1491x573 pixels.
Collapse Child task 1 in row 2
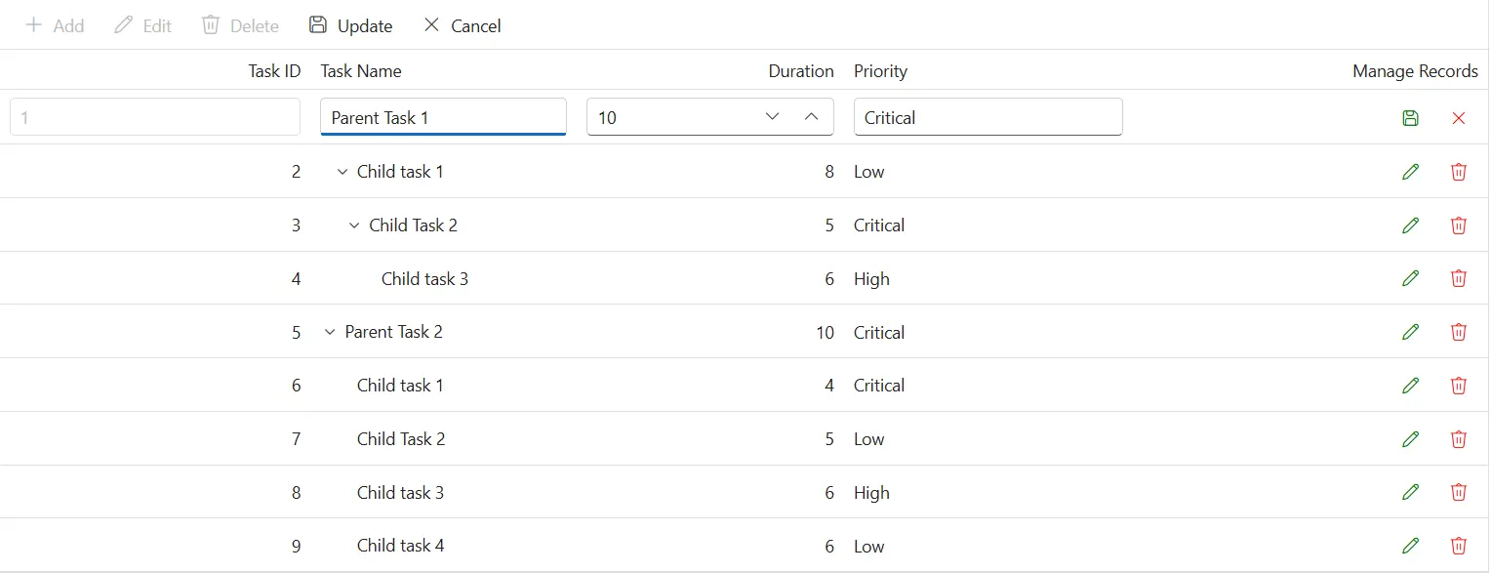pyautogui.click(x=343, y=172)
